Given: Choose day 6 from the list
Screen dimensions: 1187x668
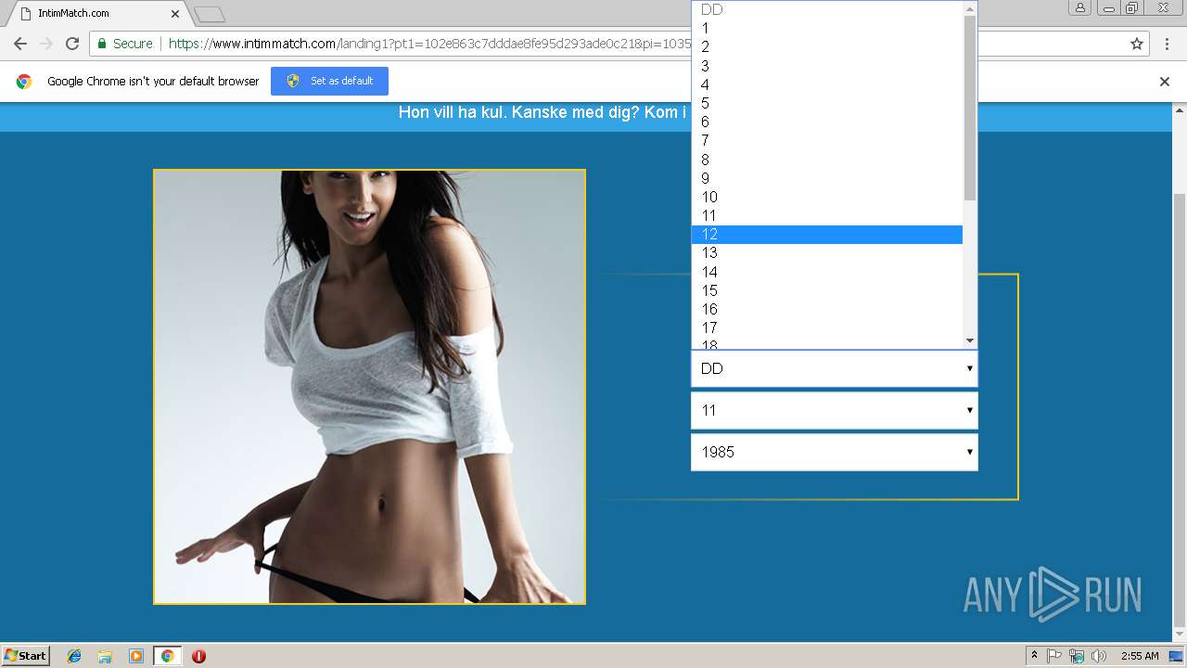Looking at the screenshot, I should [826, 122].
